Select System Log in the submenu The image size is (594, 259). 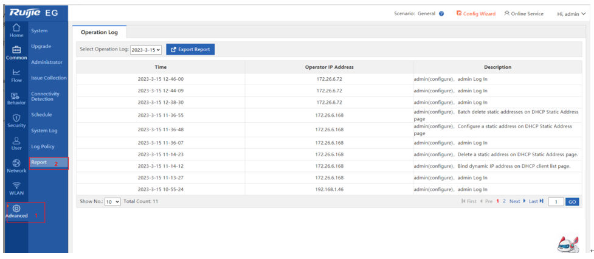44,131
